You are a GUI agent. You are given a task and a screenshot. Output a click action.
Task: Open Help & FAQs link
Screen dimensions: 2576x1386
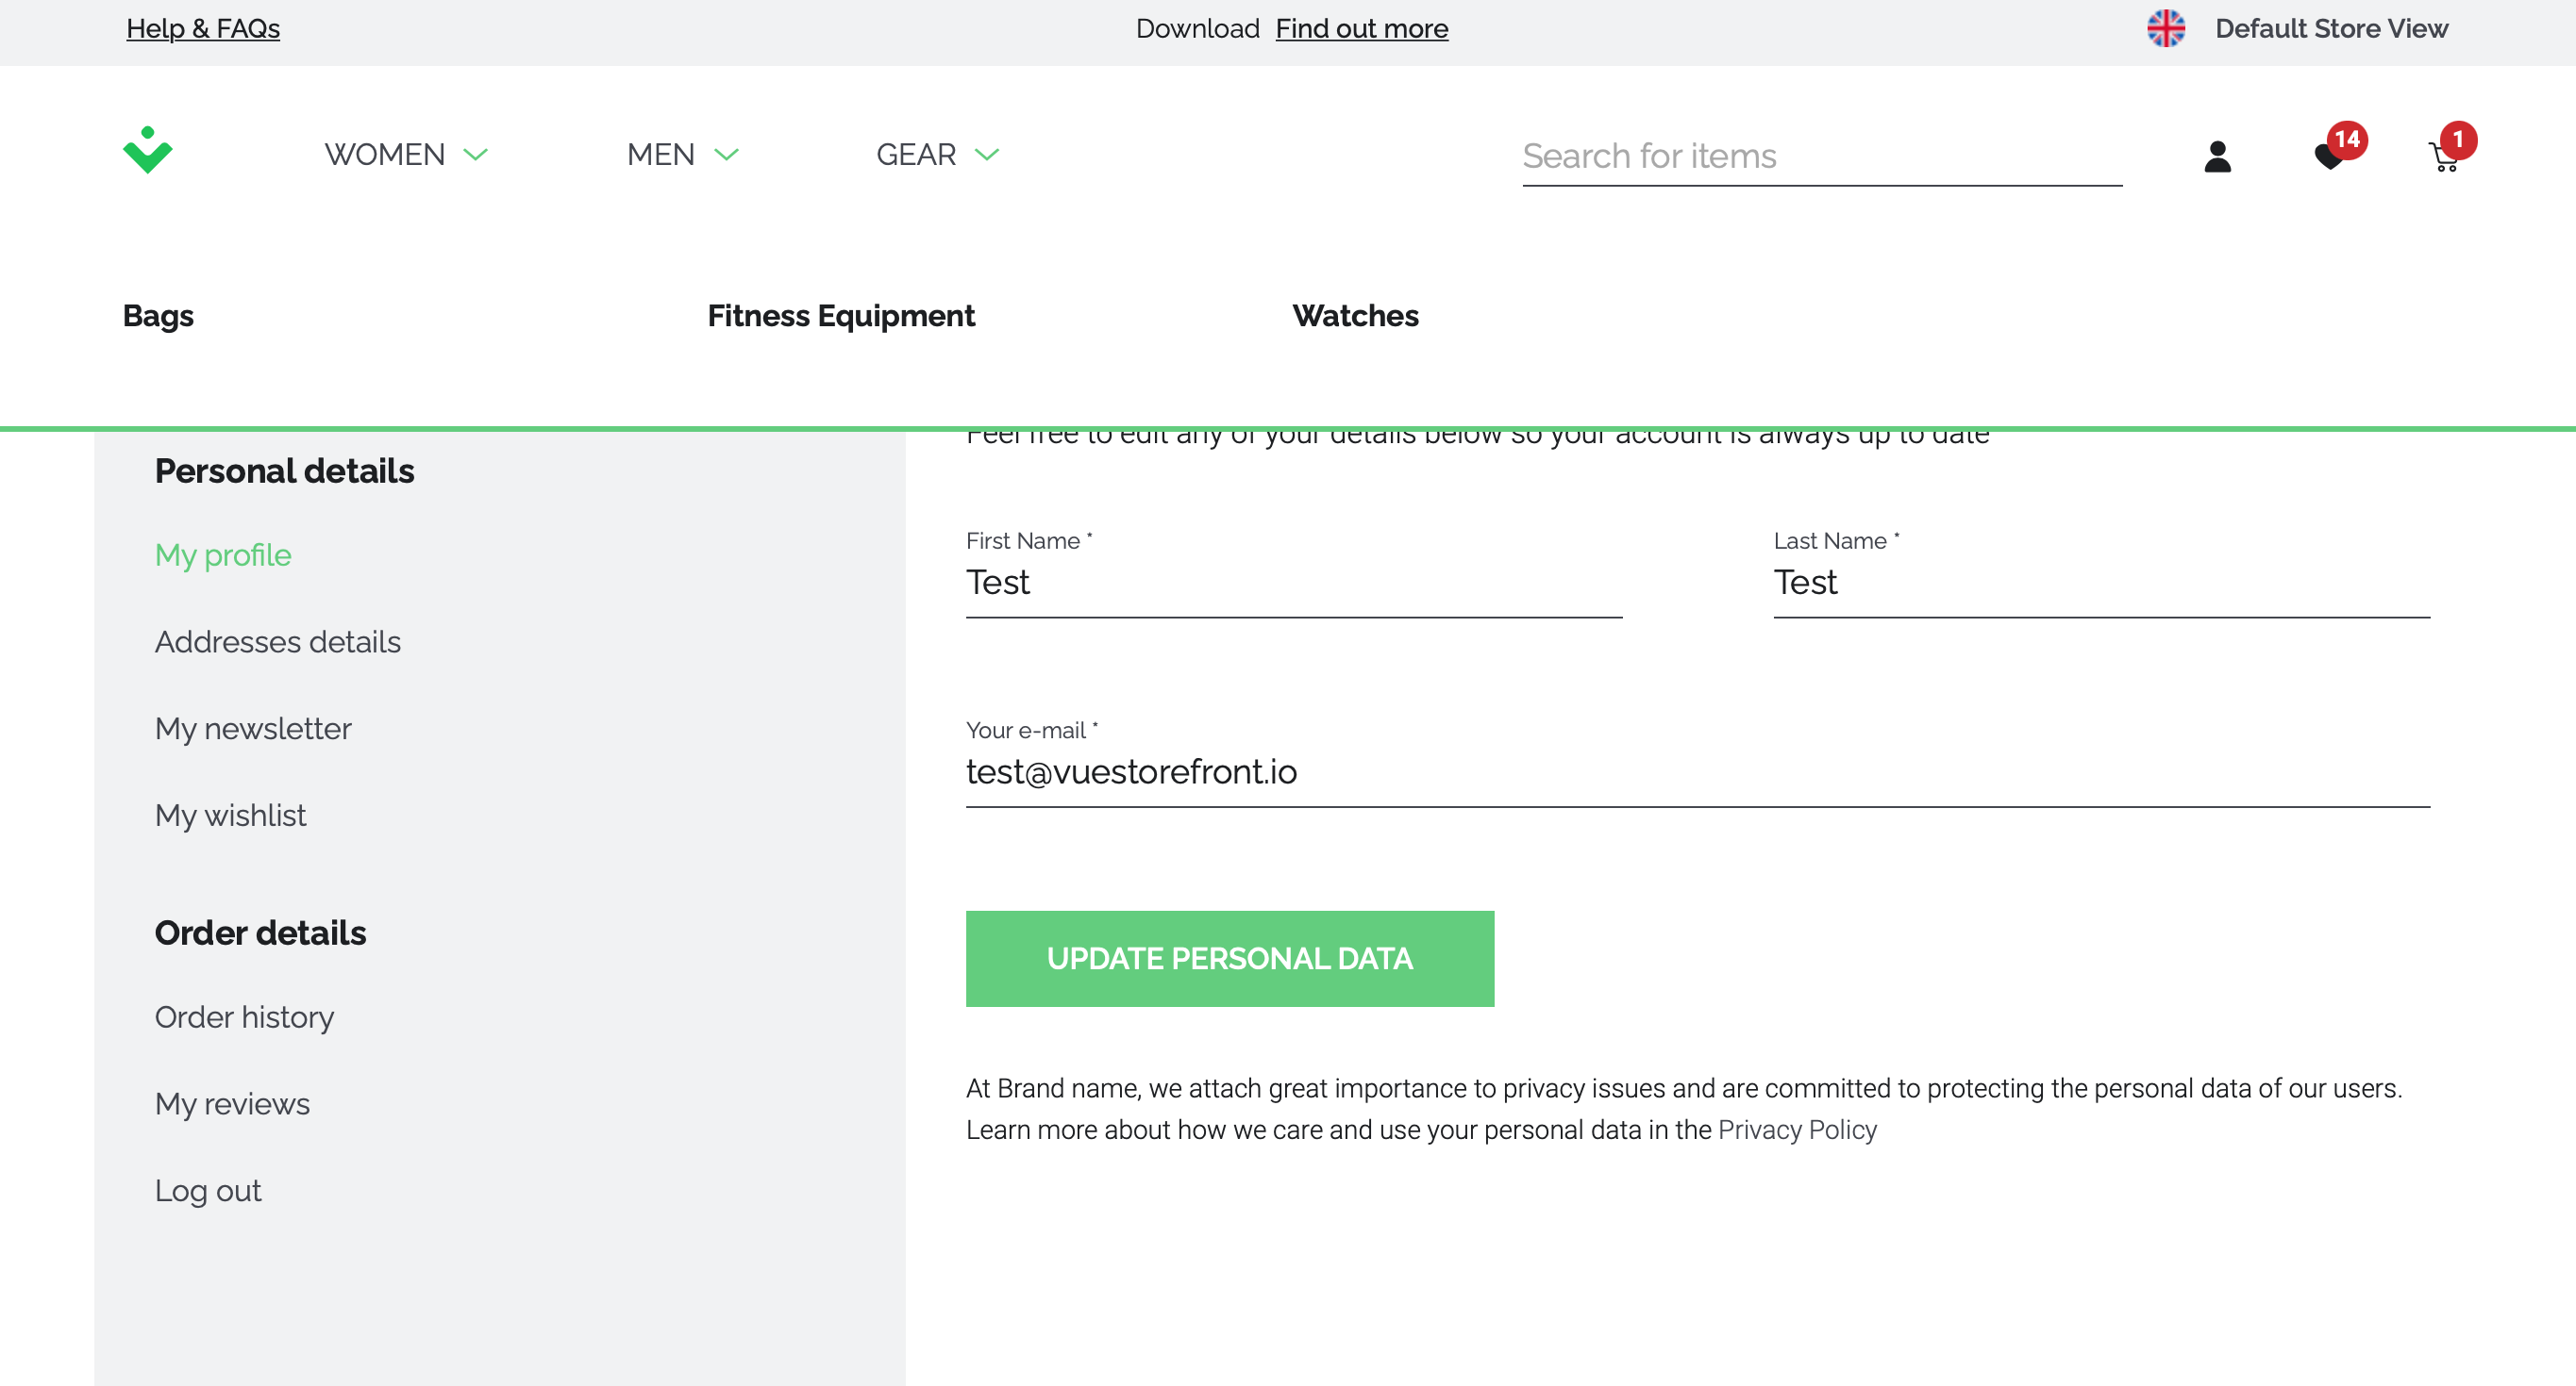point(203,28)
